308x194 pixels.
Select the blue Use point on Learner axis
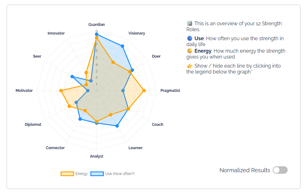tap(117, 126)
